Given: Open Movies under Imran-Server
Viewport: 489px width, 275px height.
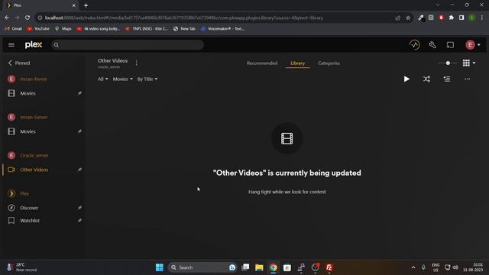Looking at the screenshot, I should [28, 131].
